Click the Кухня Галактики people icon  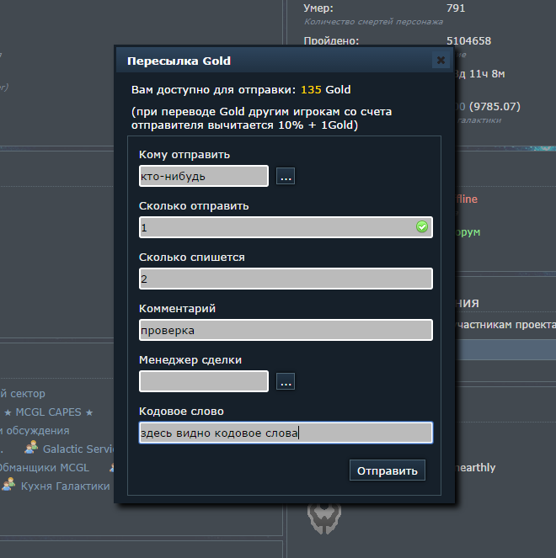point(8,485)
